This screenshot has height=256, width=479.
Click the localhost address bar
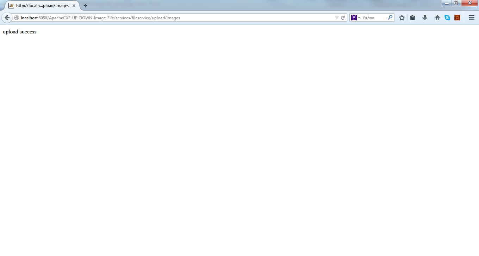point(176,18)
